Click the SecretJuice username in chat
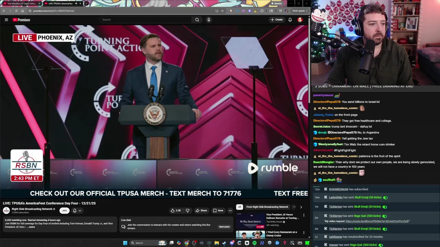Viewport: 440px width, 247px height. pyautogui.click(x=322, y=127)
